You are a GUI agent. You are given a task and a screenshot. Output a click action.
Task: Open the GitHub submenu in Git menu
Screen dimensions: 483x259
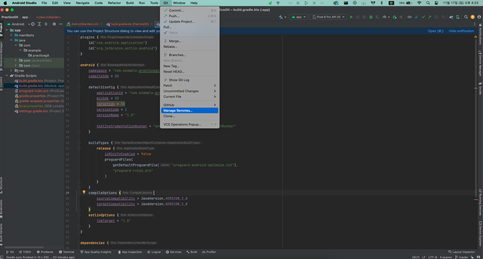(190, 105)
